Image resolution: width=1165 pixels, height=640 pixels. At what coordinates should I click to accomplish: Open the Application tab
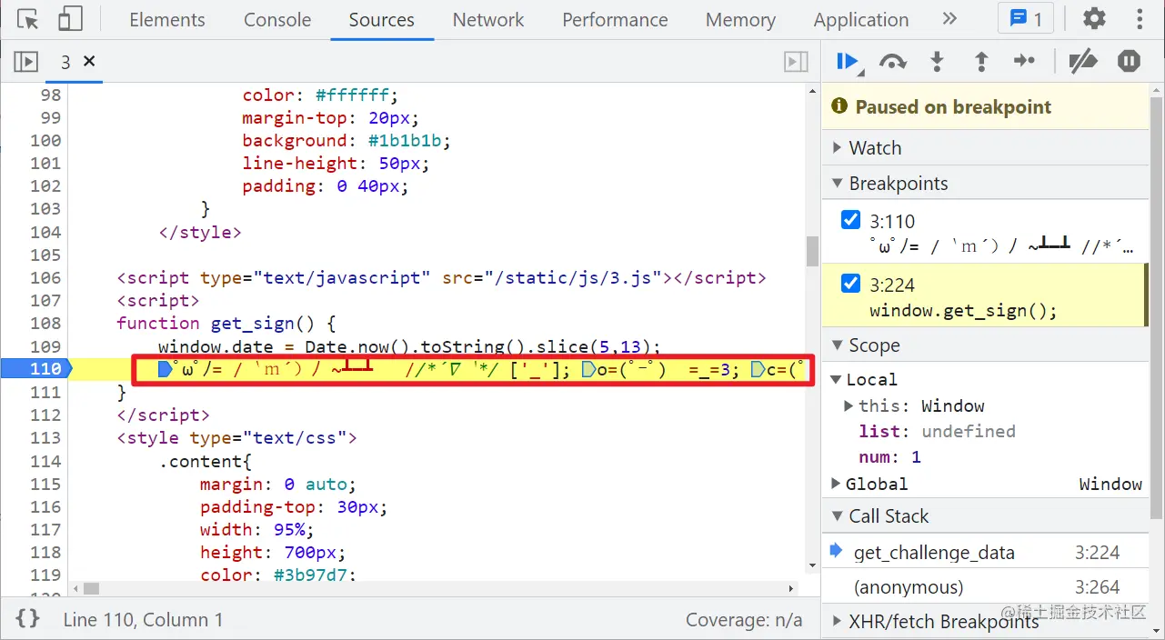pyautogui.click(x=860, y=20)
